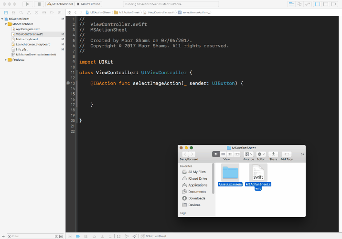This screenshot has width=342, height=239.
Task: Click Finder Forward button
Action: tap(192, 154)
